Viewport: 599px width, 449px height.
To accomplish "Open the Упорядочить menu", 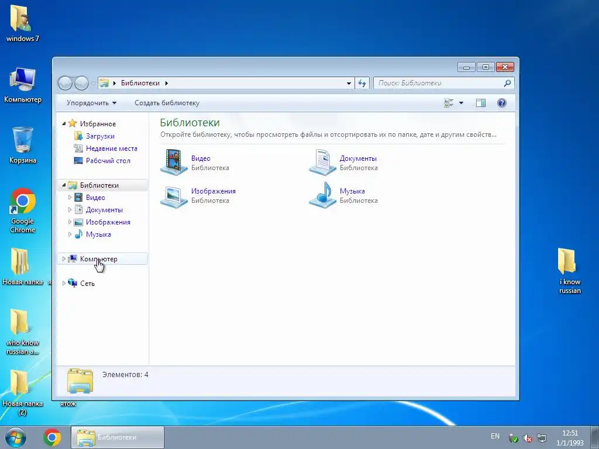I will (x=91, y=103).
